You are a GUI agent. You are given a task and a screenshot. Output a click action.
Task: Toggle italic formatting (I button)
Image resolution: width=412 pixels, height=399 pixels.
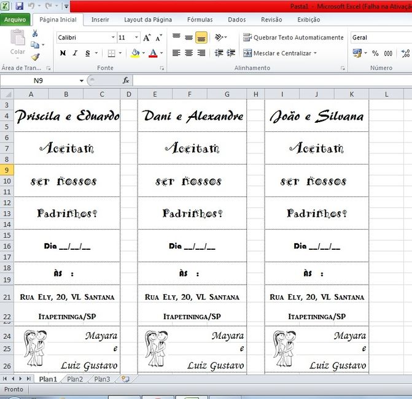coord(75,53)
